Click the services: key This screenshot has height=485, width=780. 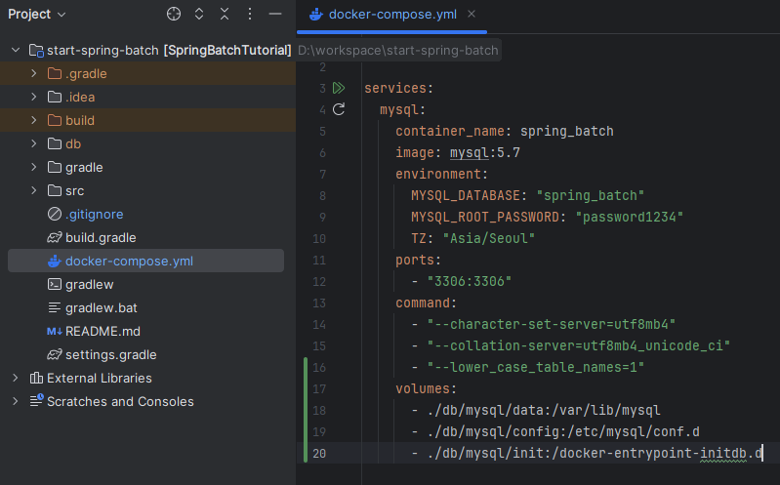399,88
